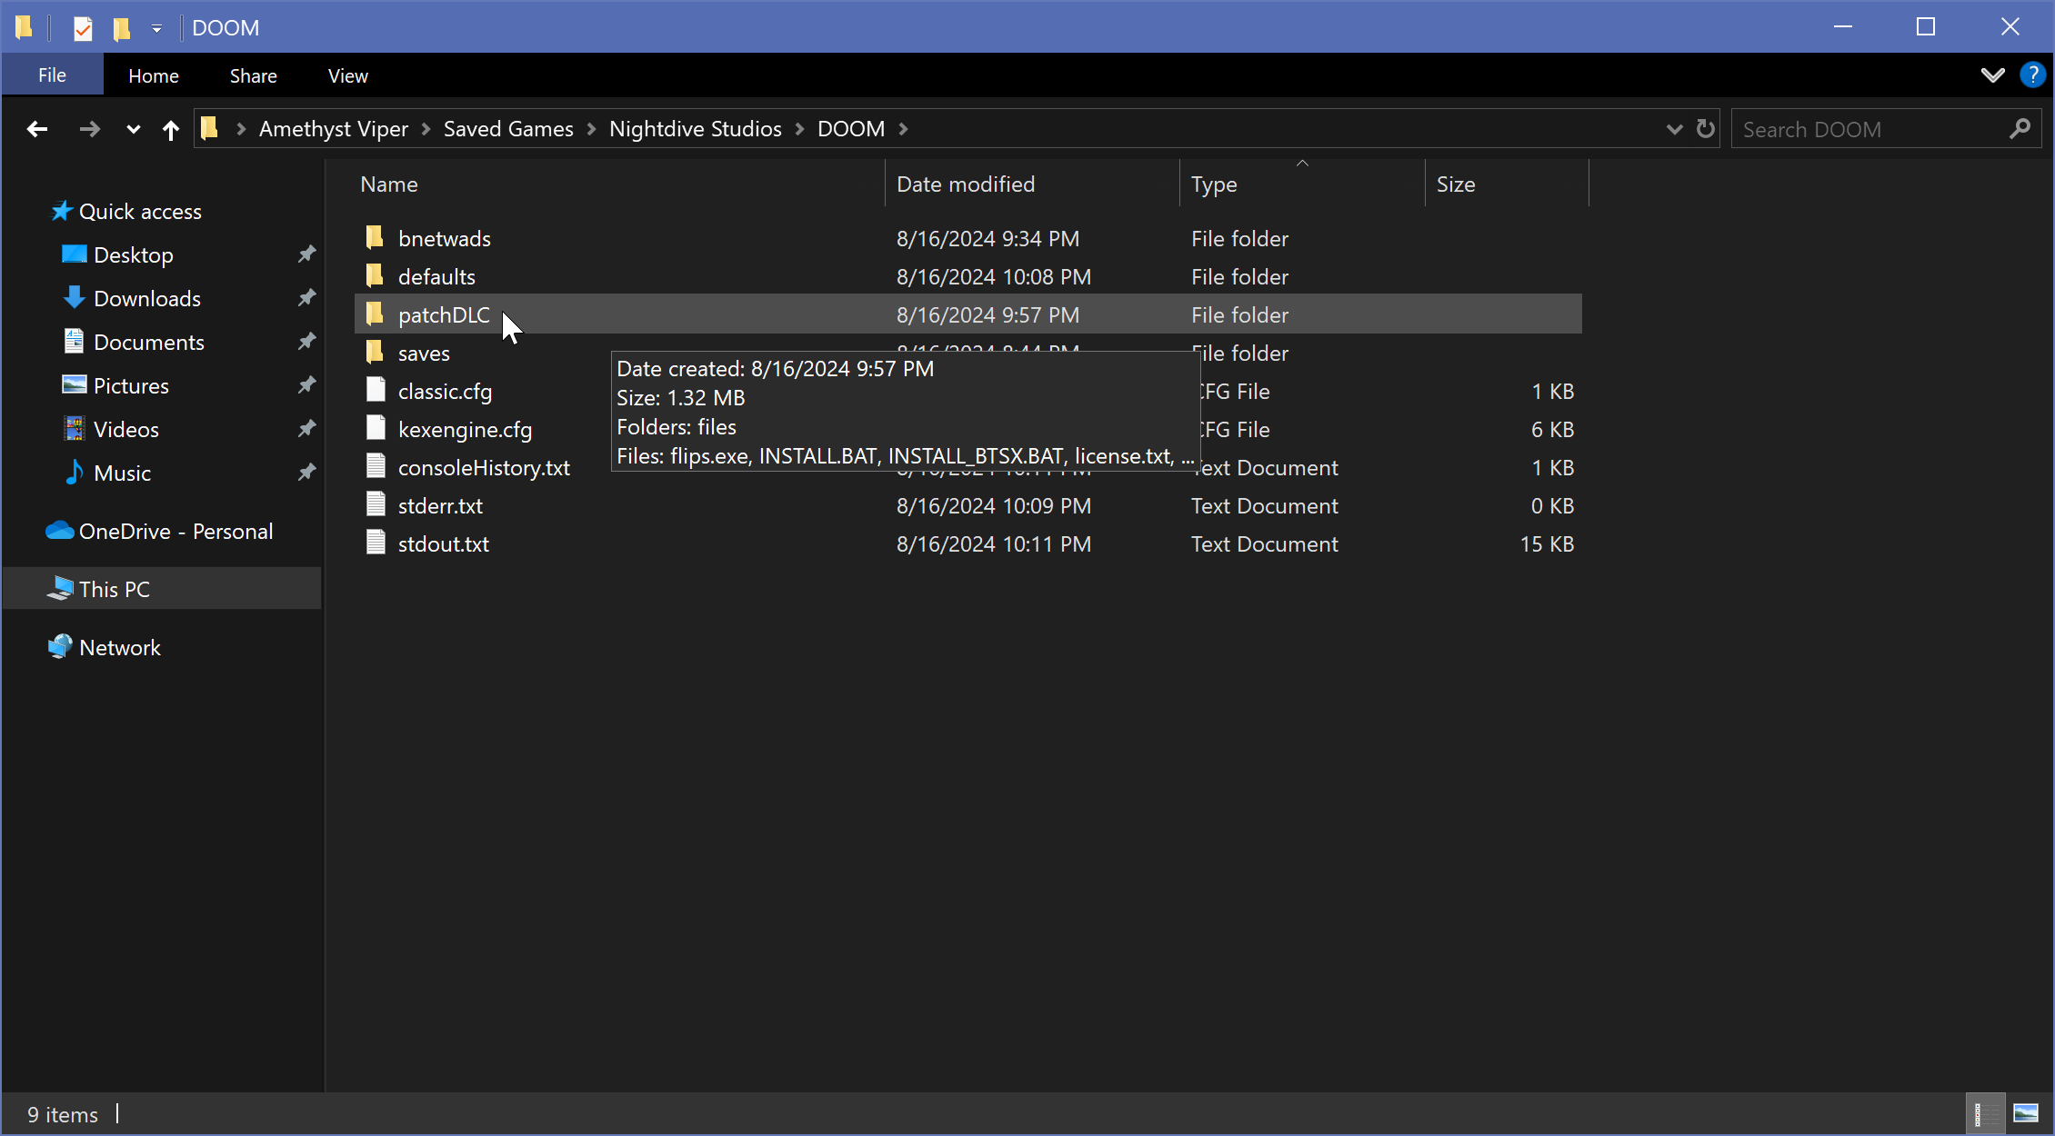Click the Up one level arrow
2055x1136 pixels.
click(x=170, y=130)
